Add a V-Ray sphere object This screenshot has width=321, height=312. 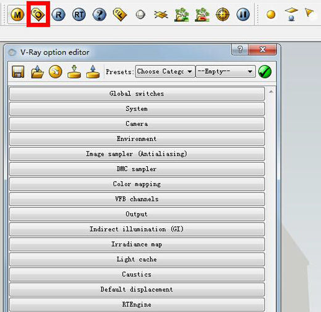tap(140, 15)
